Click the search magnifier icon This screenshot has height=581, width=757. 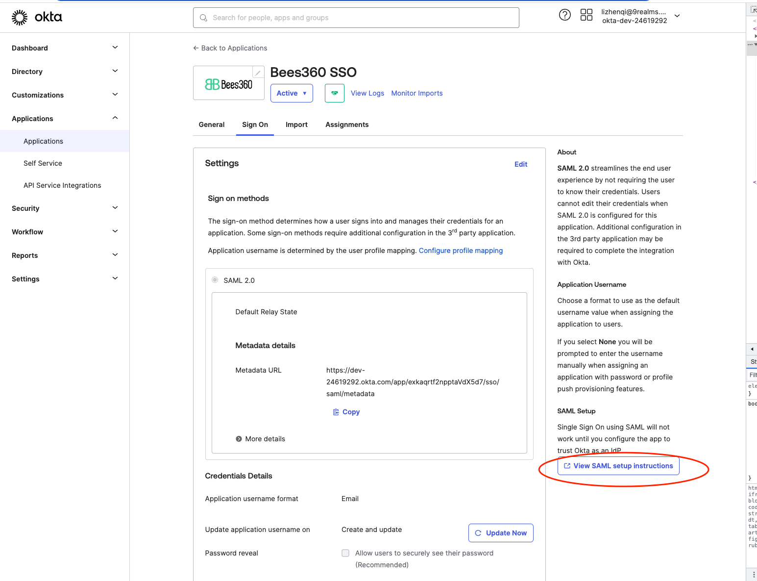coord(203,18)
